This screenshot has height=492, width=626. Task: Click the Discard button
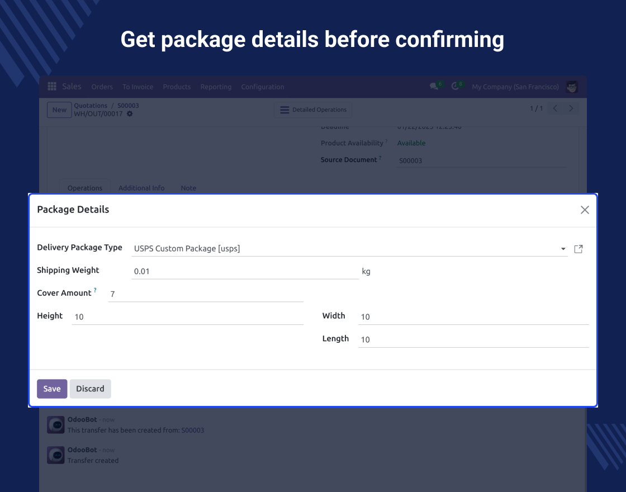(90, 389)
